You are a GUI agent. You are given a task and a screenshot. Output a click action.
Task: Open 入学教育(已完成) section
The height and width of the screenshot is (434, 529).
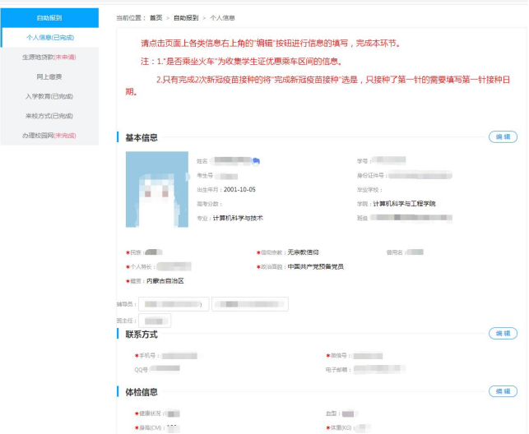49,96
